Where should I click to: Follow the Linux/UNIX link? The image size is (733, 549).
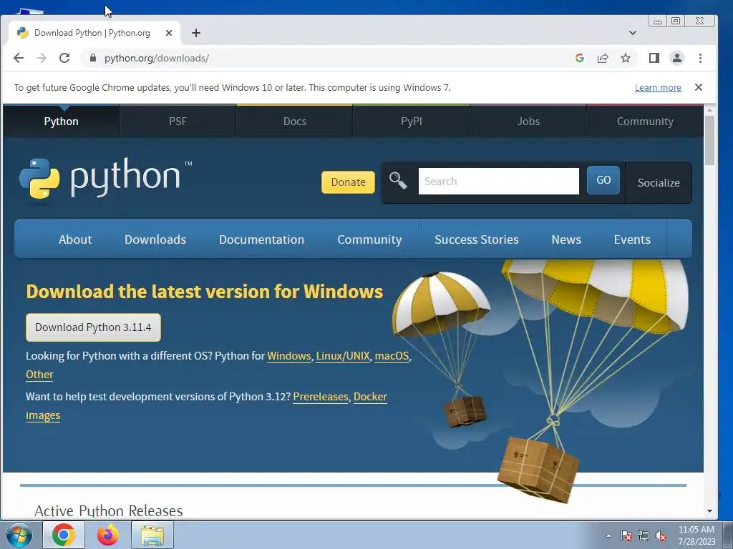point(343,356)
